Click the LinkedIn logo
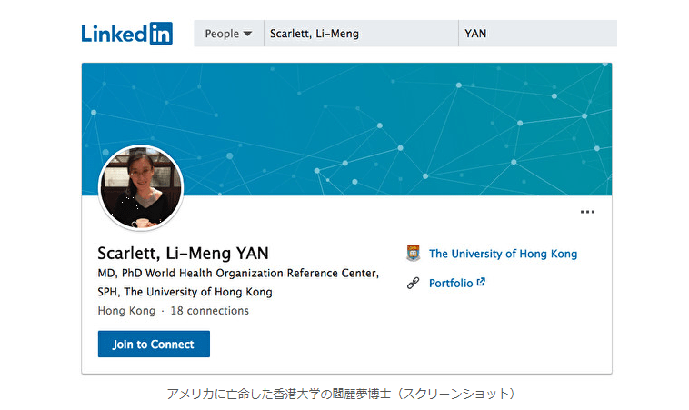689x410 pixels. click(x=125, y=34)
